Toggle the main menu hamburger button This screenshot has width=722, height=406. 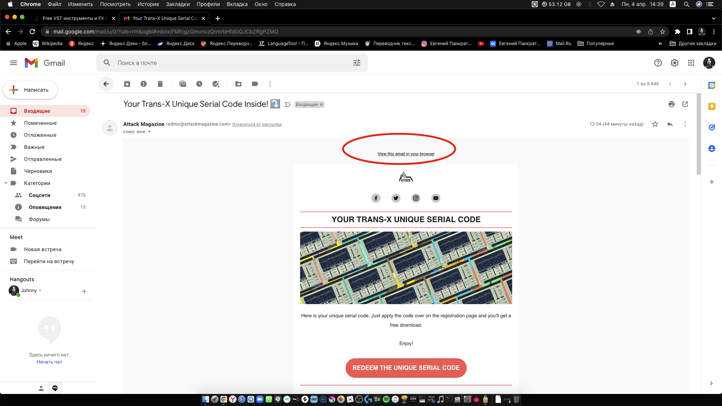click(14, 63)
